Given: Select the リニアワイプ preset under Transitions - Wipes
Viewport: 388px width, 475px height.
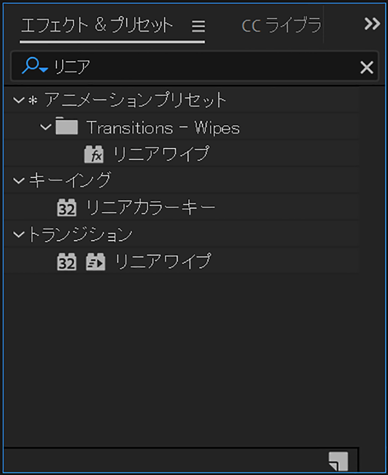Looking at the screenshot, I should coord(161,154).
